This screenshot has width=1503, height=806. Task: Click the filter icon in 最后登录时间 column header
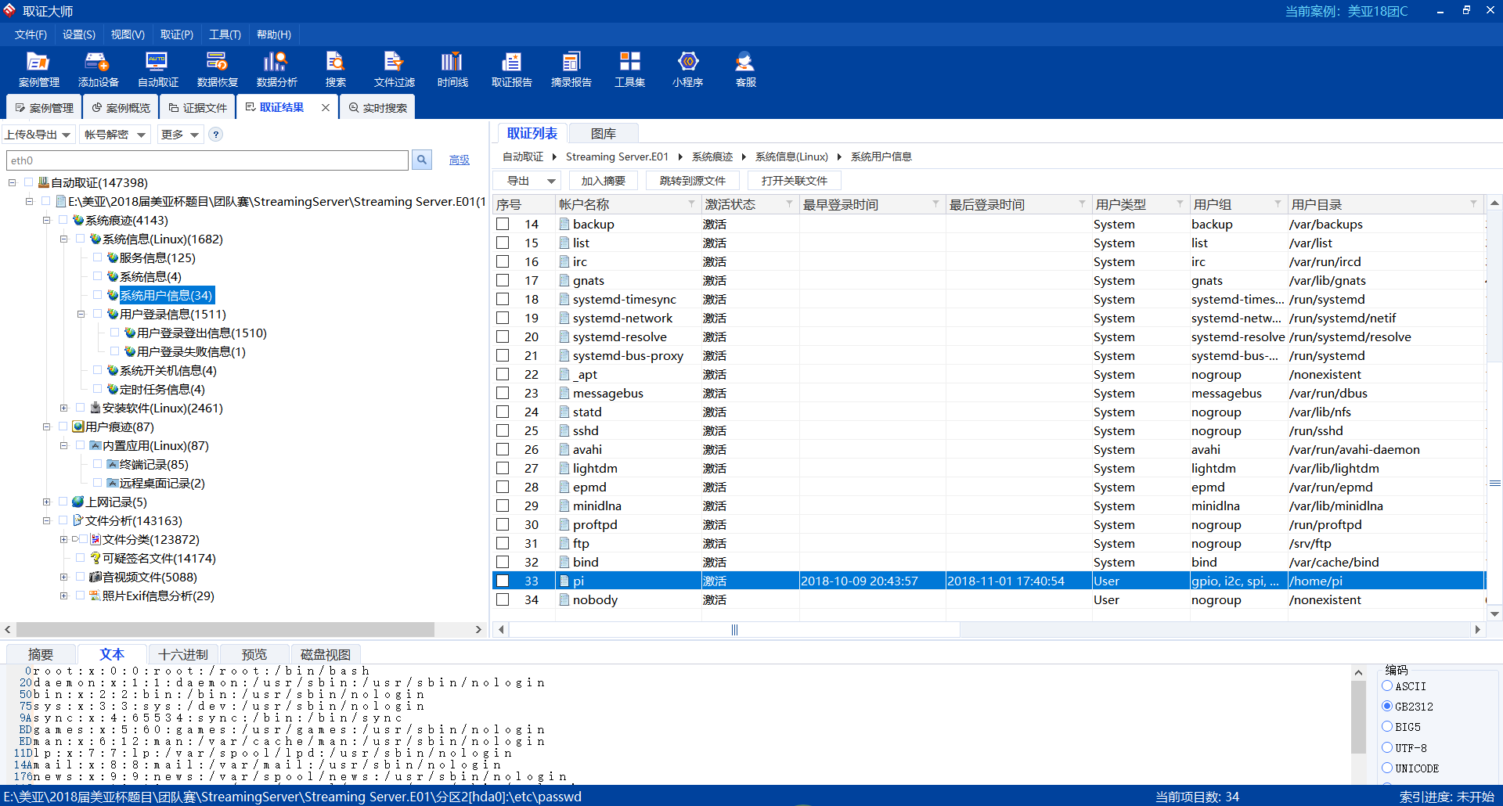(1082, 204)
